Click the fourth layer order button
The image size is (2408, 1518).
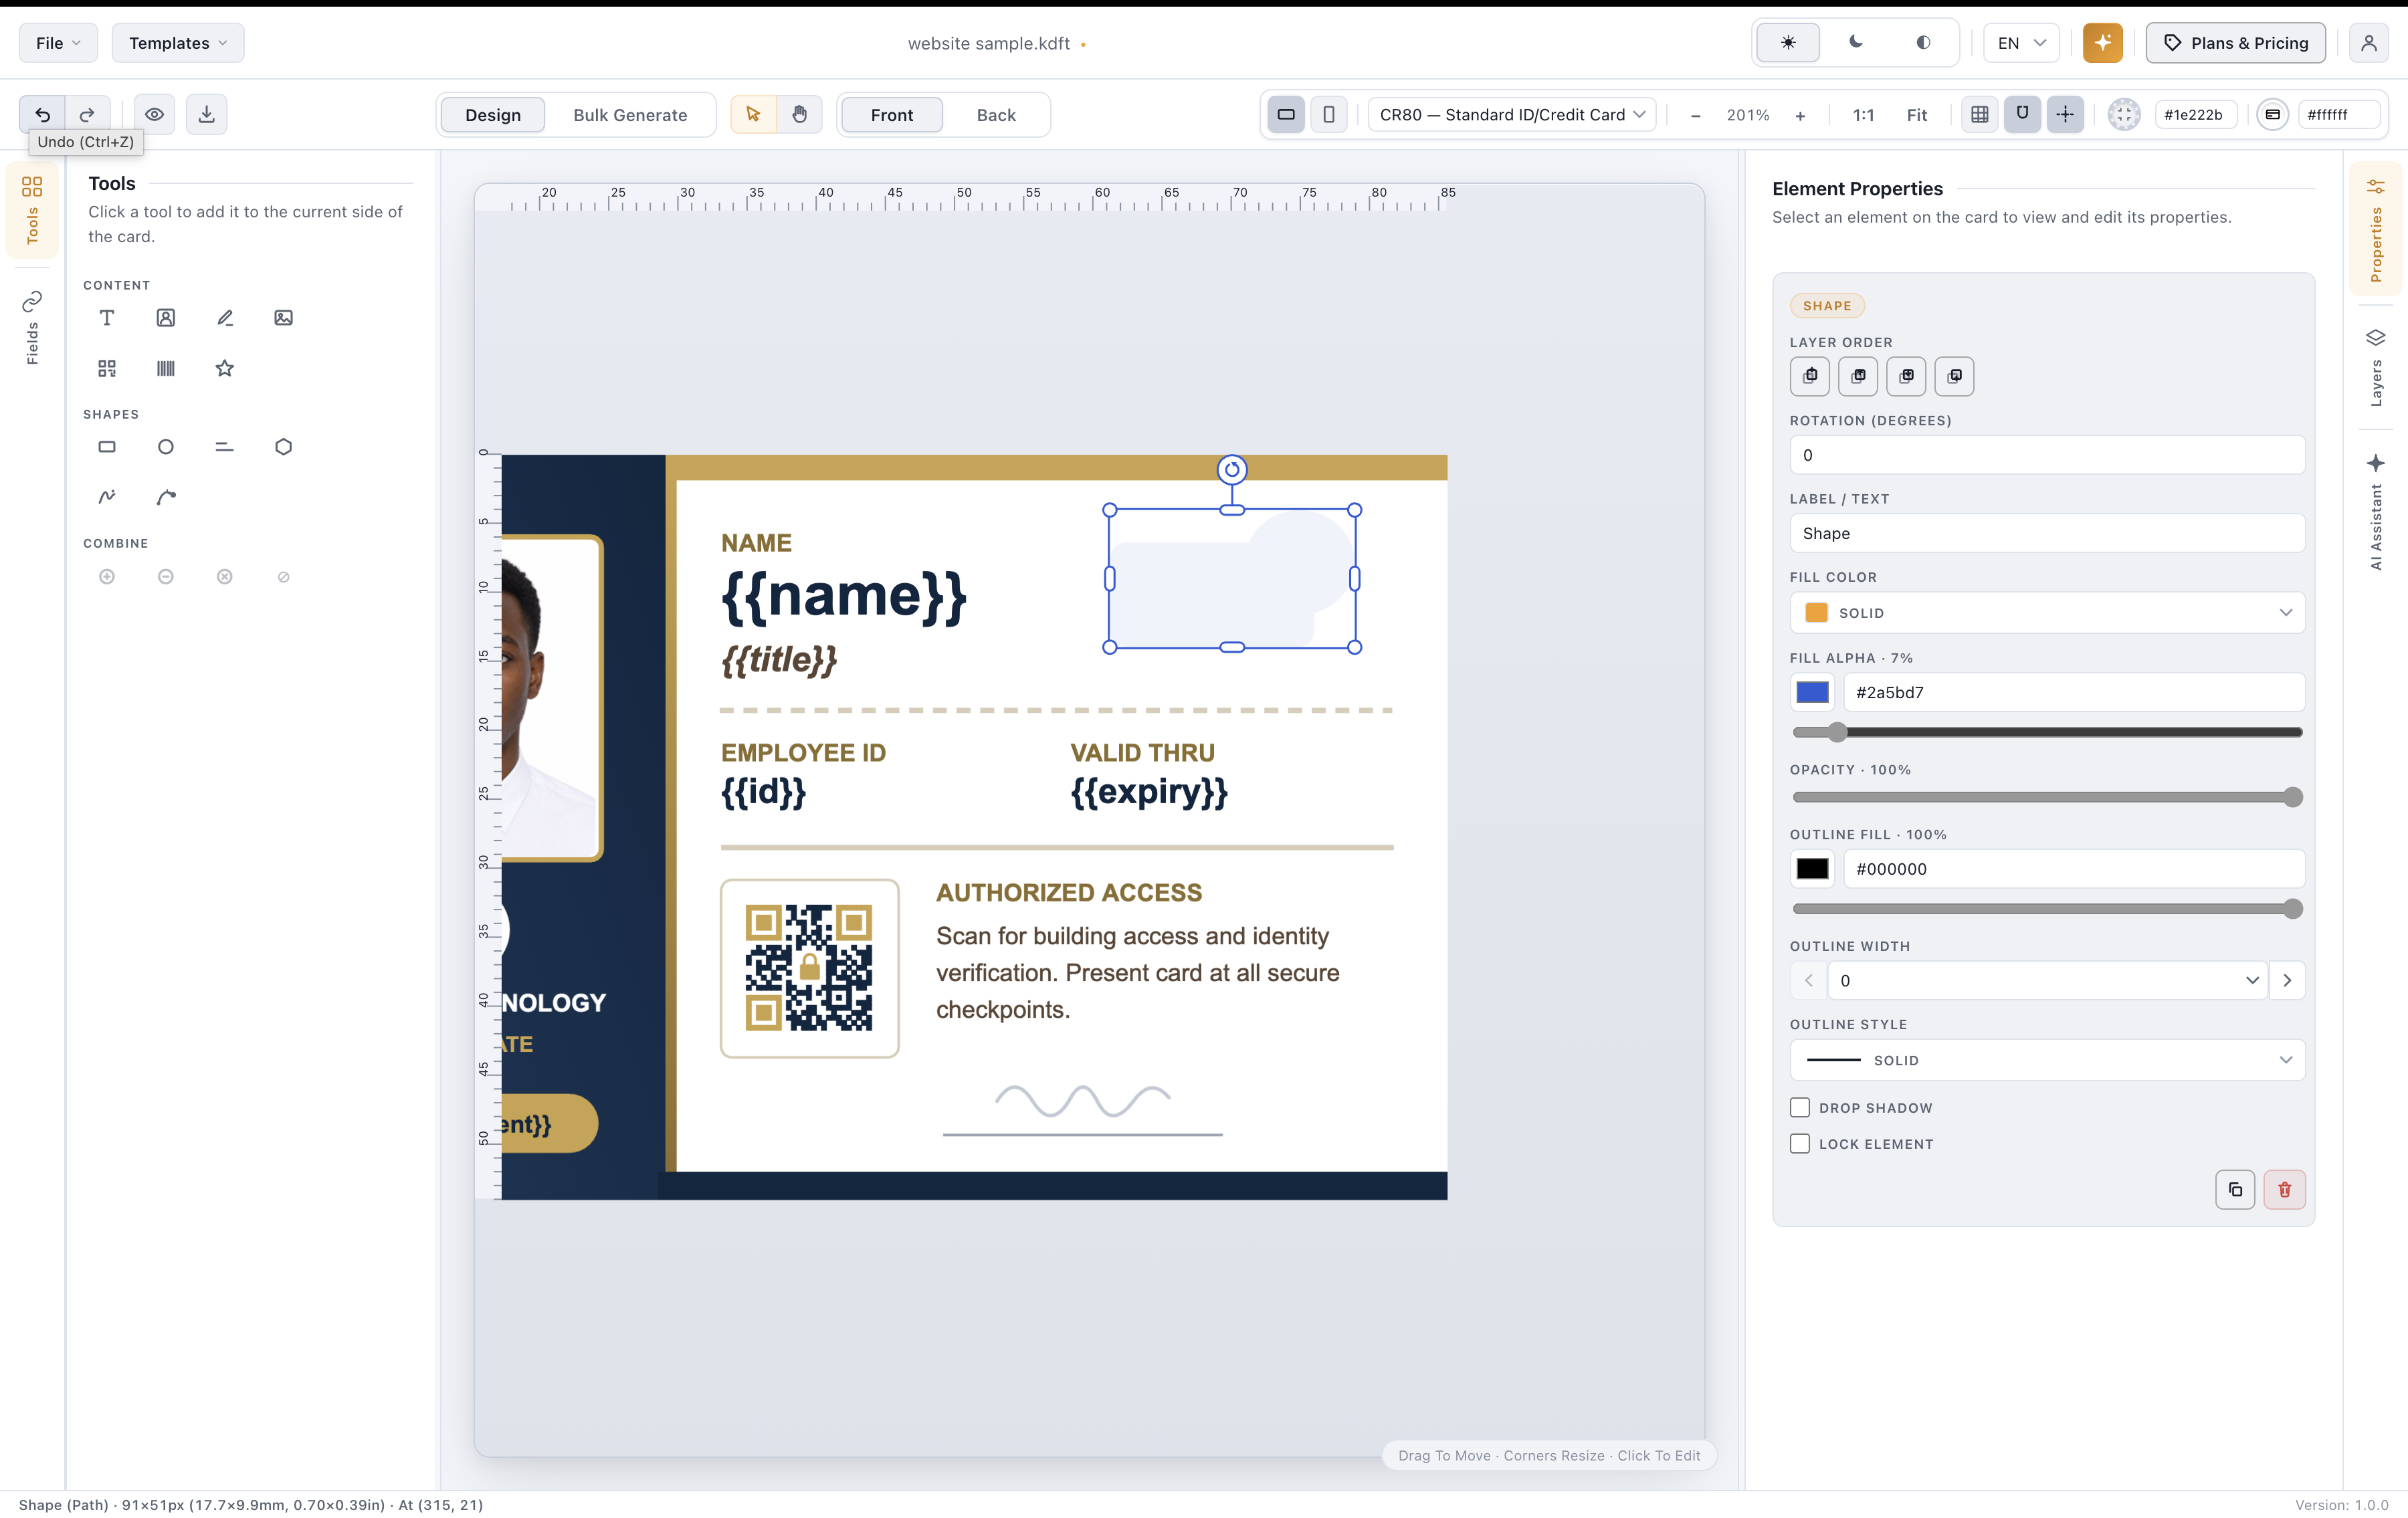tap(1955, 376)
